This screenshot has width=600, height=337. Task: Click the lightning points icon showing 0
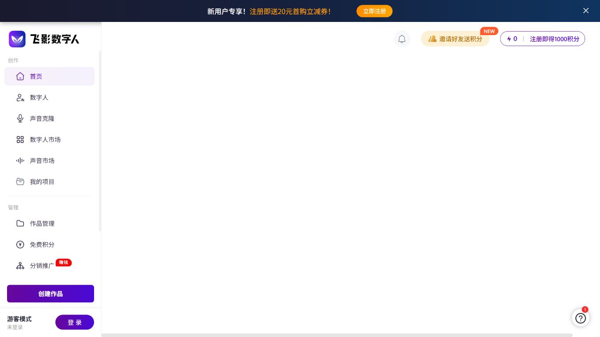[x=509, y=39]
